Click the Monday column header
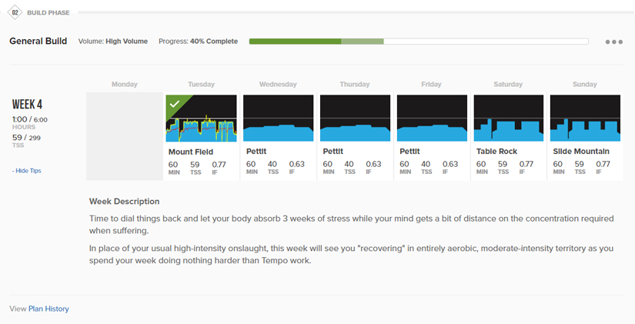The height and width of the screenshot is (324, 635). click(125, 84)
